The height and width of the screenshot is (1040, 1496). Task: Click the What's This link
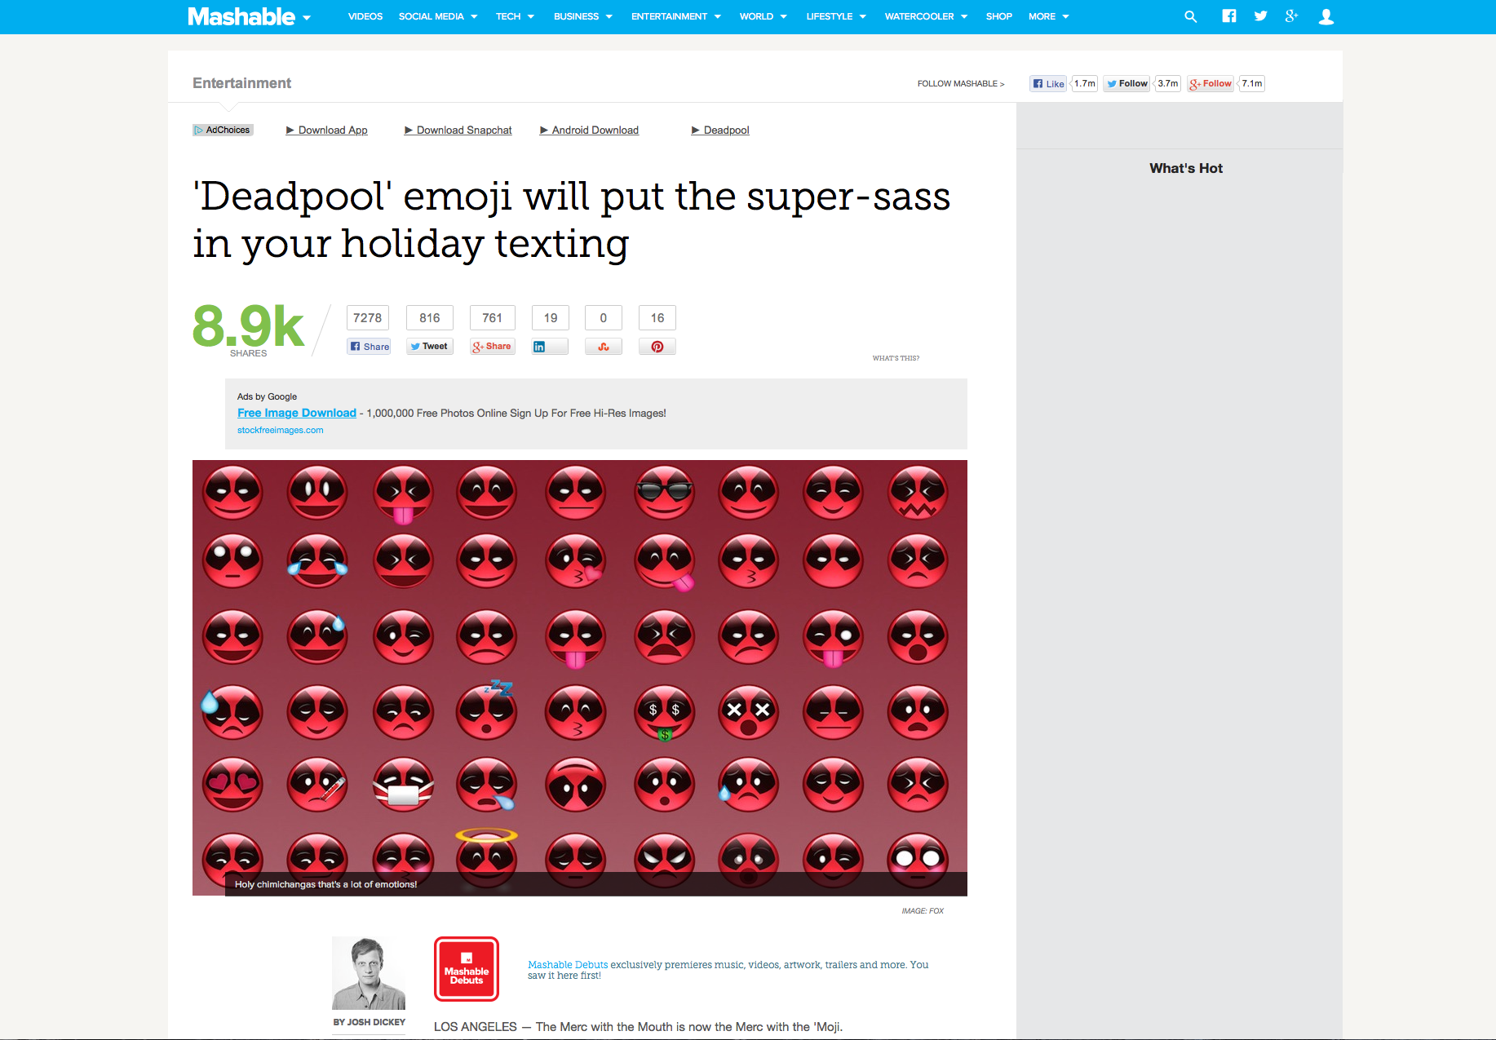[896, 358]
